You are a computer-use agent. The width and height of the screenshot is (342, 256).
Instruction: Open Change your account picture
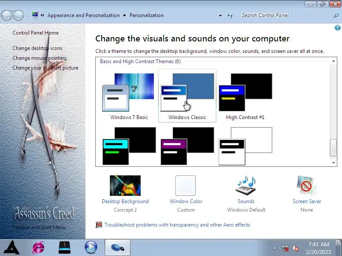tap(45, 68)
